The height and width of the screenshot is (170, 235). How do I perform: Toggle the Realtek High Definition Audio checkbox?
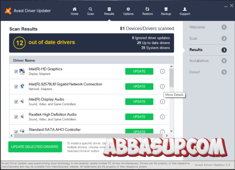pos(16,117)
